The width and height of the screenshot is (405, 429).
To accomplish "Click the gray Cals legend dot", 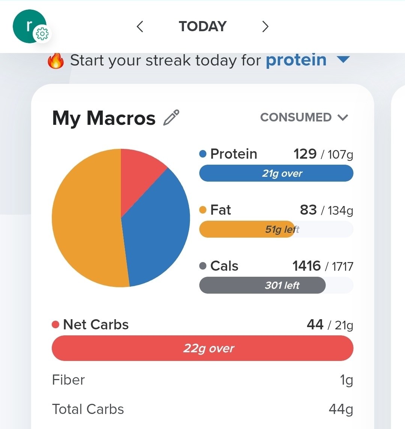I will tap(203, 266).
